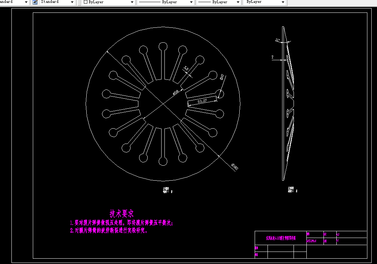This screenshot has width=377, height=264.
Task: Select the 11° angle dimension in side view
Action: tap(278, 40)
